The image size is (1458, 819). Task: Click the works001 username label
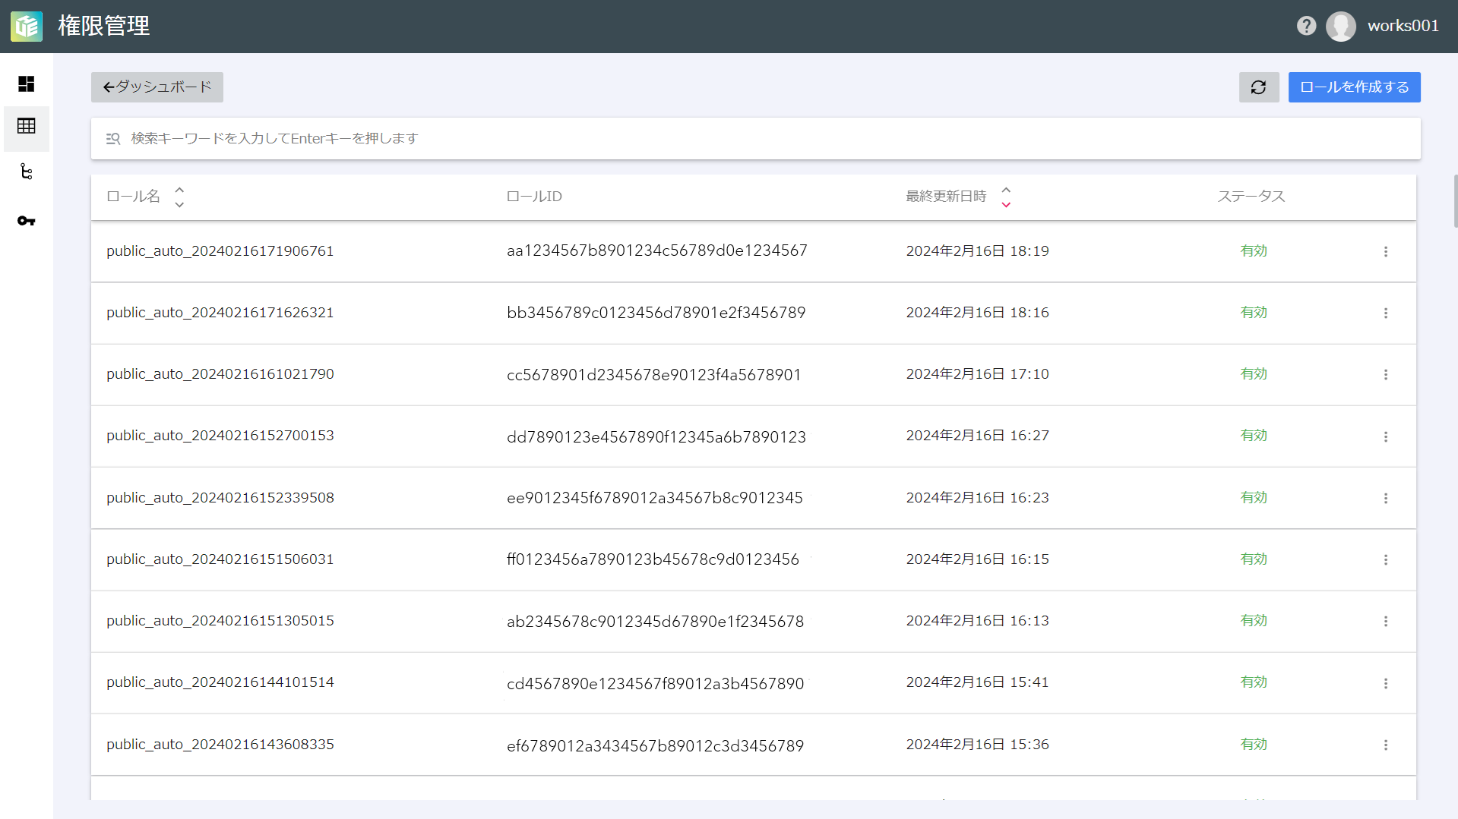(x=1403, y=26)
